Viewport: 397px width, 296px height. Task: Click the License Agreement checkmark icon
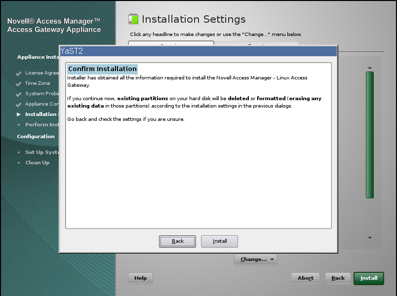(x=18, y=74)
